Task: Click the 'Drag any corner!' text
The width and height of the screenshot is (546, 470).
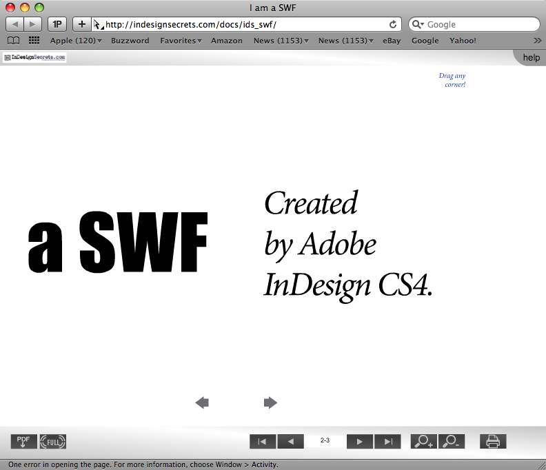Action: click(x=452, y=80)
